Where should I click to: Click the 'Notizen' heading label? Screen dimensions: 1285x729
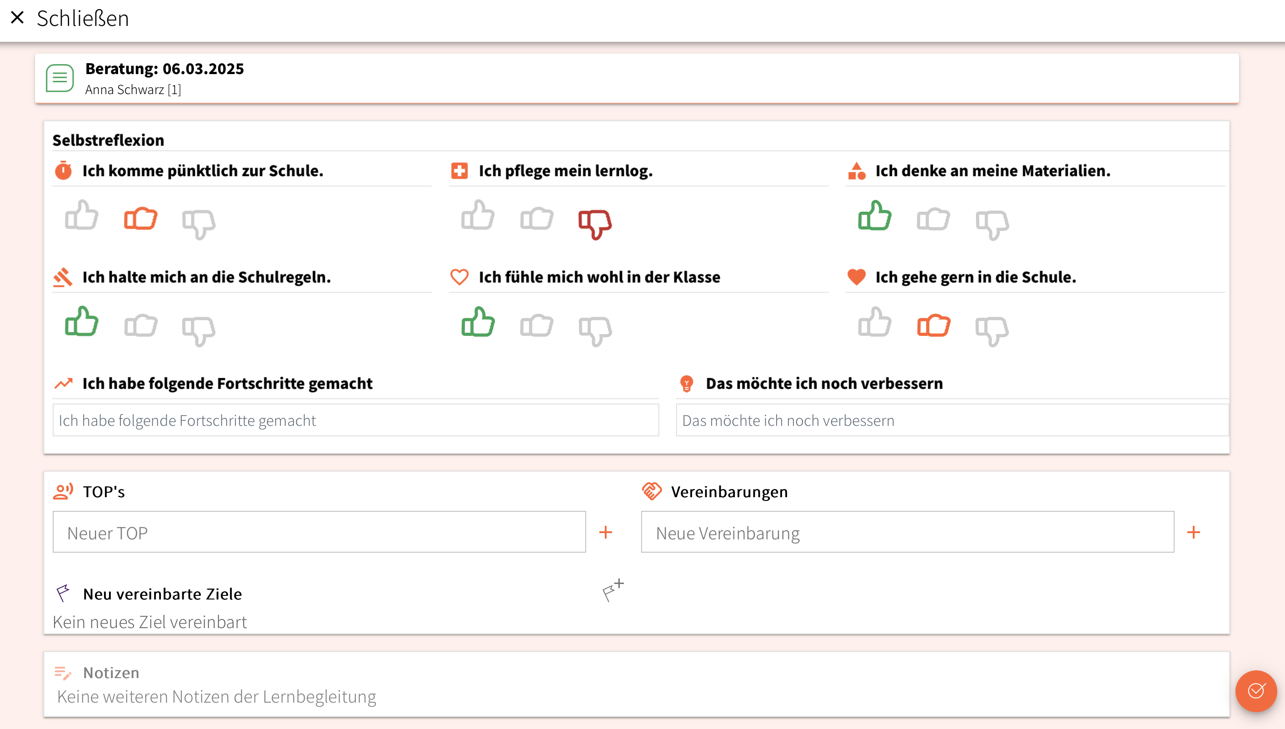[111, 673]
